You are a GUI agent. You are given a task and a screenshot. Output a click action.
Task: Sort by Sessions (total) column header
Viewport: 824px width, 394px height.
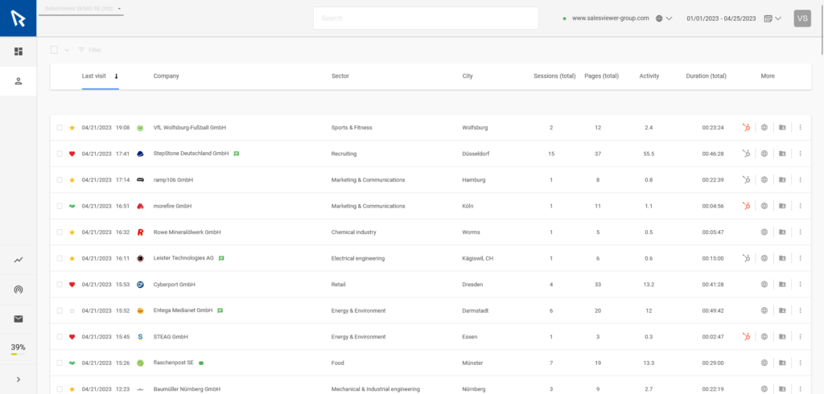[554, 76]
